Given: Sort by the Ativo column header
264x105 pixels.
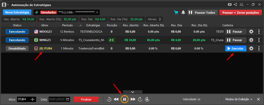Looking at the screenshot, I should tap(45, 25).
